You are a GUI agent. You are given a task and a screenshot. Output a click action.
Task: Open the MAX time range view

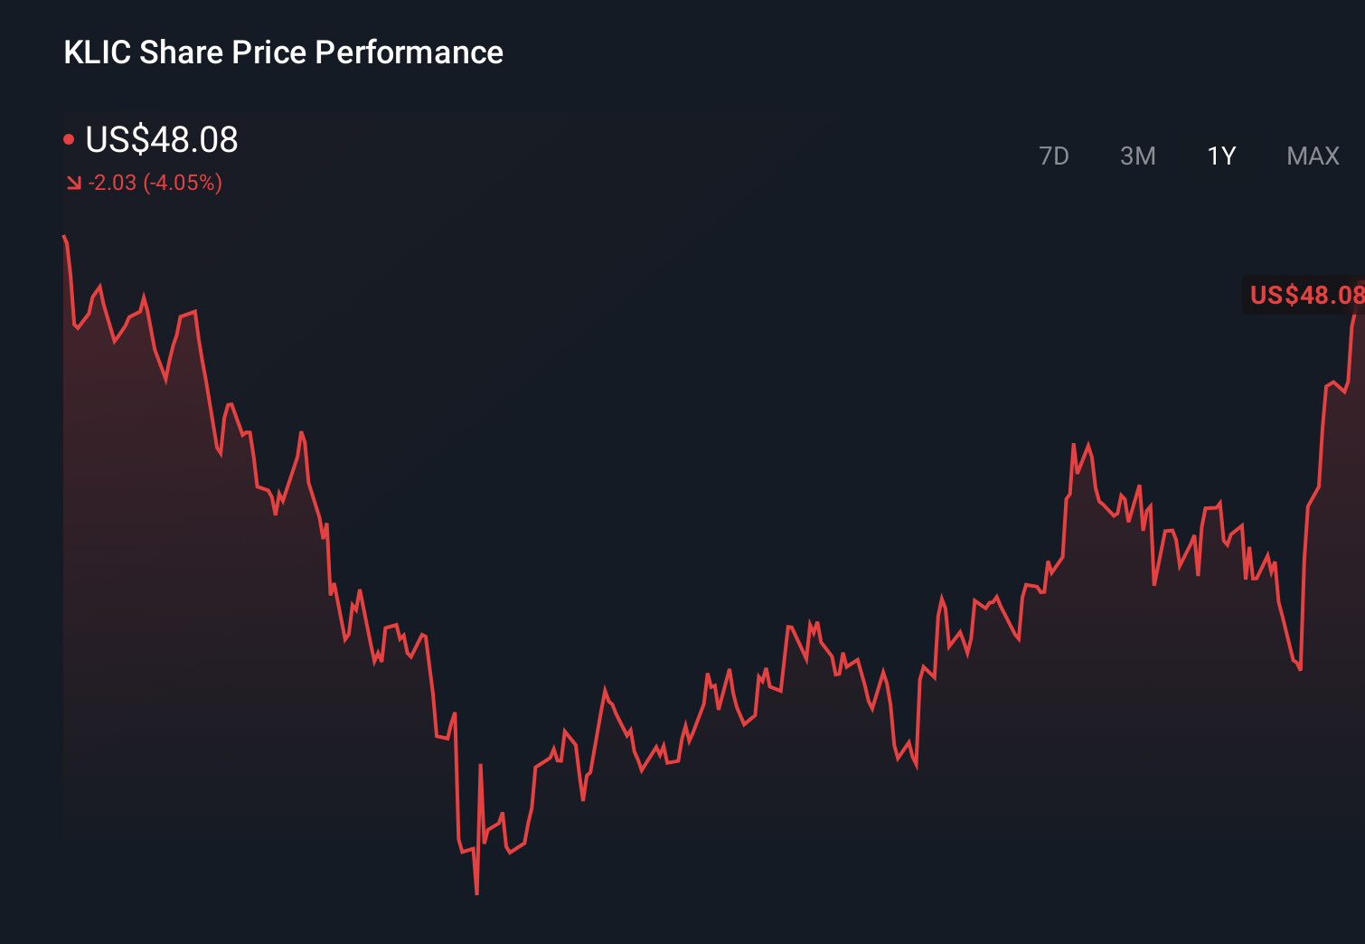tap(1313, 156)
